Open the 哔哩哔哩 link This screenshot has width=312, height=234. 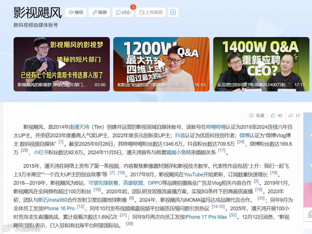(x=216, y=127)
